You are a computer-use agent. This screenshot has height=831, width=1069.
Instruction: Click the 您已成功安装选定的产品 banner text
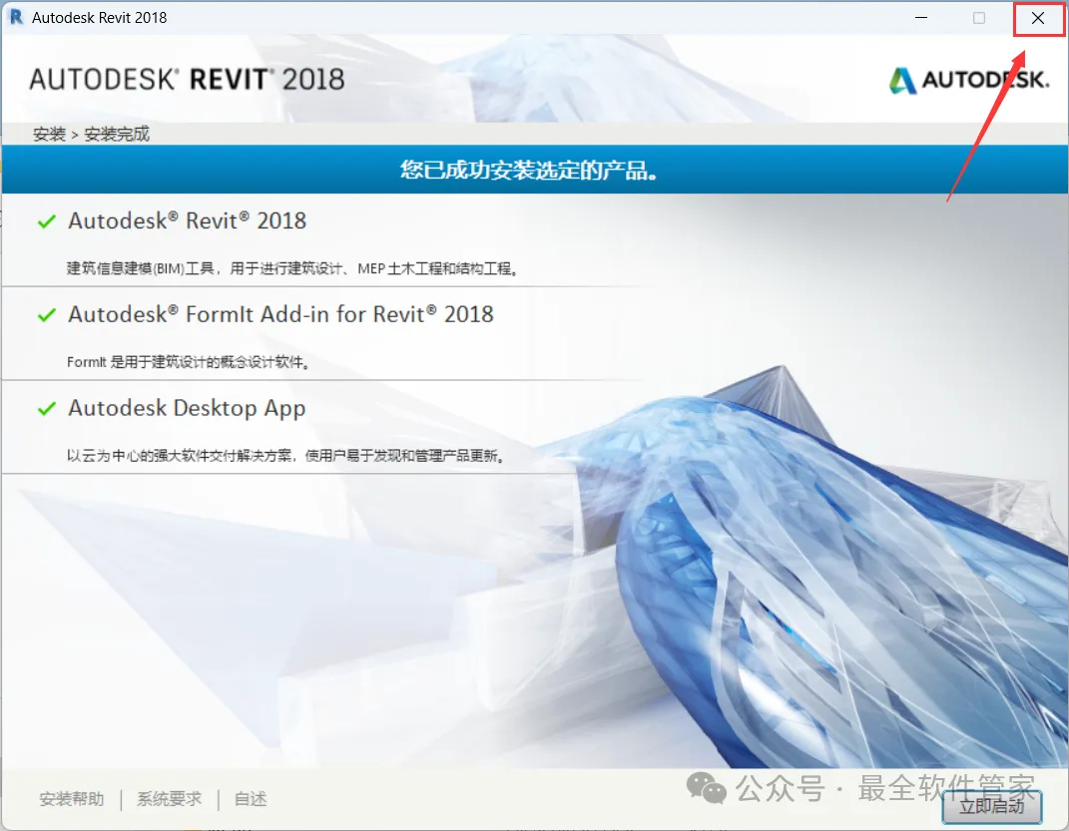click(529, 170)
